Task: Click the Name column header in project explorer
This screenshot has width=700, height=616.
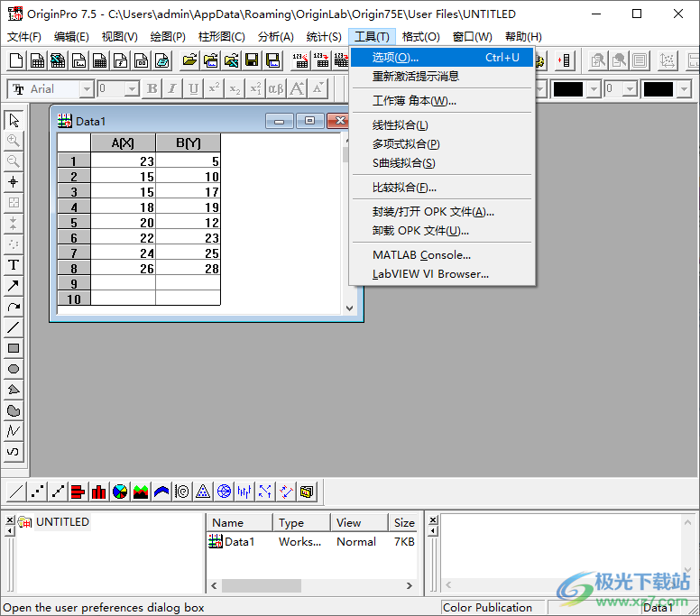Action: tap(239, 522)
